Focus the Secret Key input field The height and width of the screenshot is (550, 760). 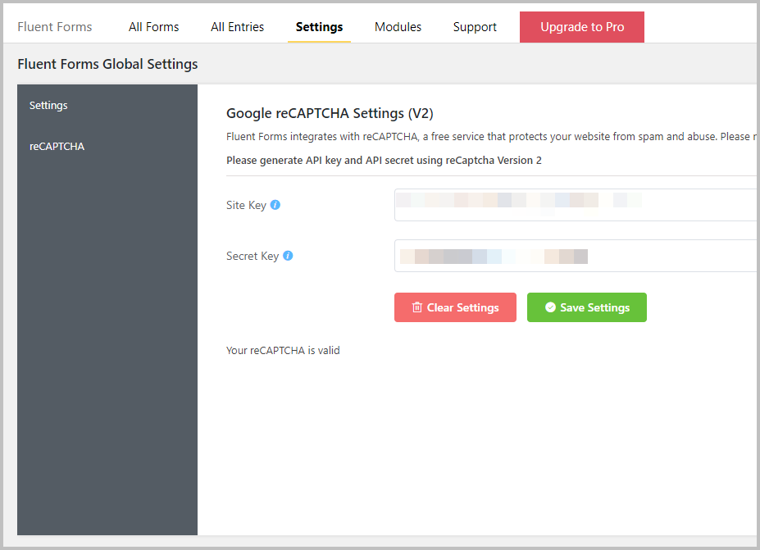pos(577,256)
